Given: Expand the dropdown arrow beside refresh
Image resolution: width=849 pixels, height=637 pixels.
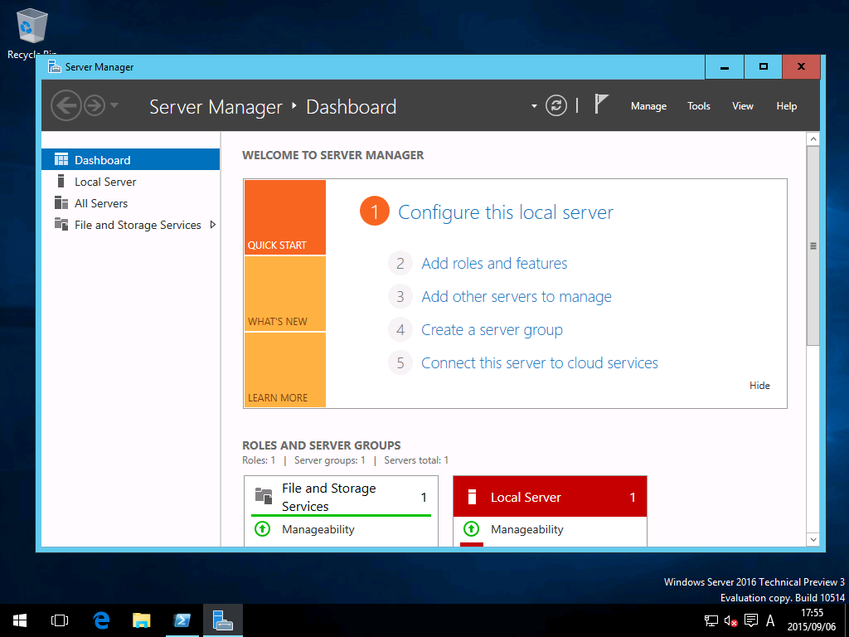Looking at the screenshot, I should 534,105.
